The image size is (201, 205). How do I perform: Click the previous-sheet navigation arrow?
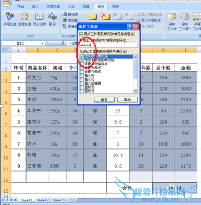click(8, 200)
